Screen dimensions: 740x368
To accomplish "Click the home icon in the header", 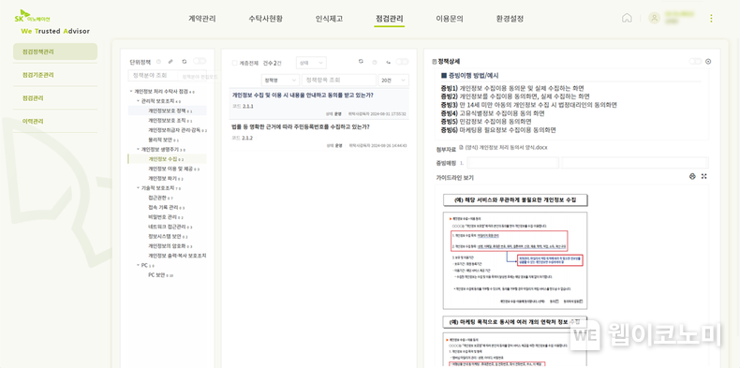I will pos(627,19).
